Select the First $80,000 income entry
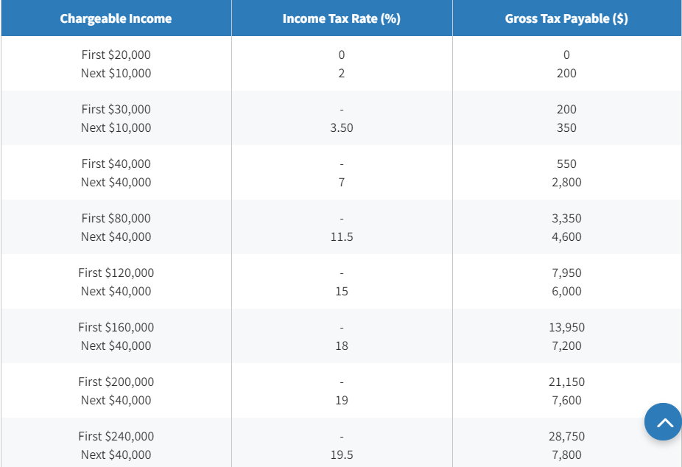682x467 pixels. pos(116,218)
